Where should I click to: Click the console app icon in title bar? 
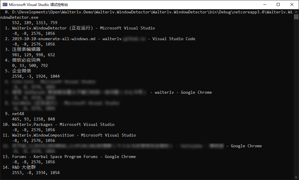point(5,4)
